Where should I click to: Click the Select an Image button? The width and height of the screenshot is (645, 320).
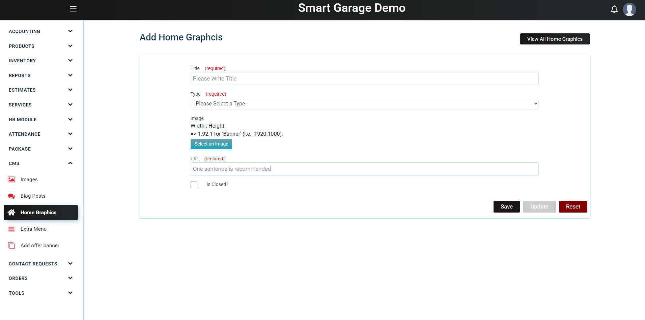[211, 144]
